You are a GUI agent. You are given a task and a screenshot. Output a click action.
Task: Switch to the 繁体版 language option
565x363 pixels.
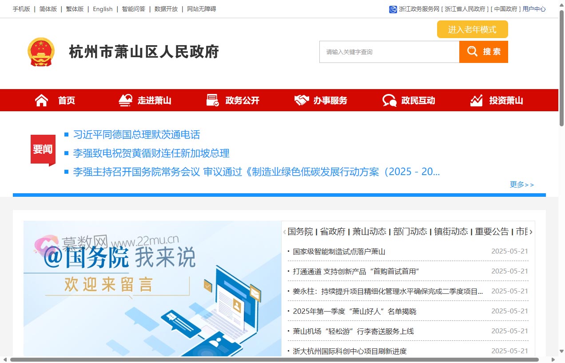pos(74,9)
